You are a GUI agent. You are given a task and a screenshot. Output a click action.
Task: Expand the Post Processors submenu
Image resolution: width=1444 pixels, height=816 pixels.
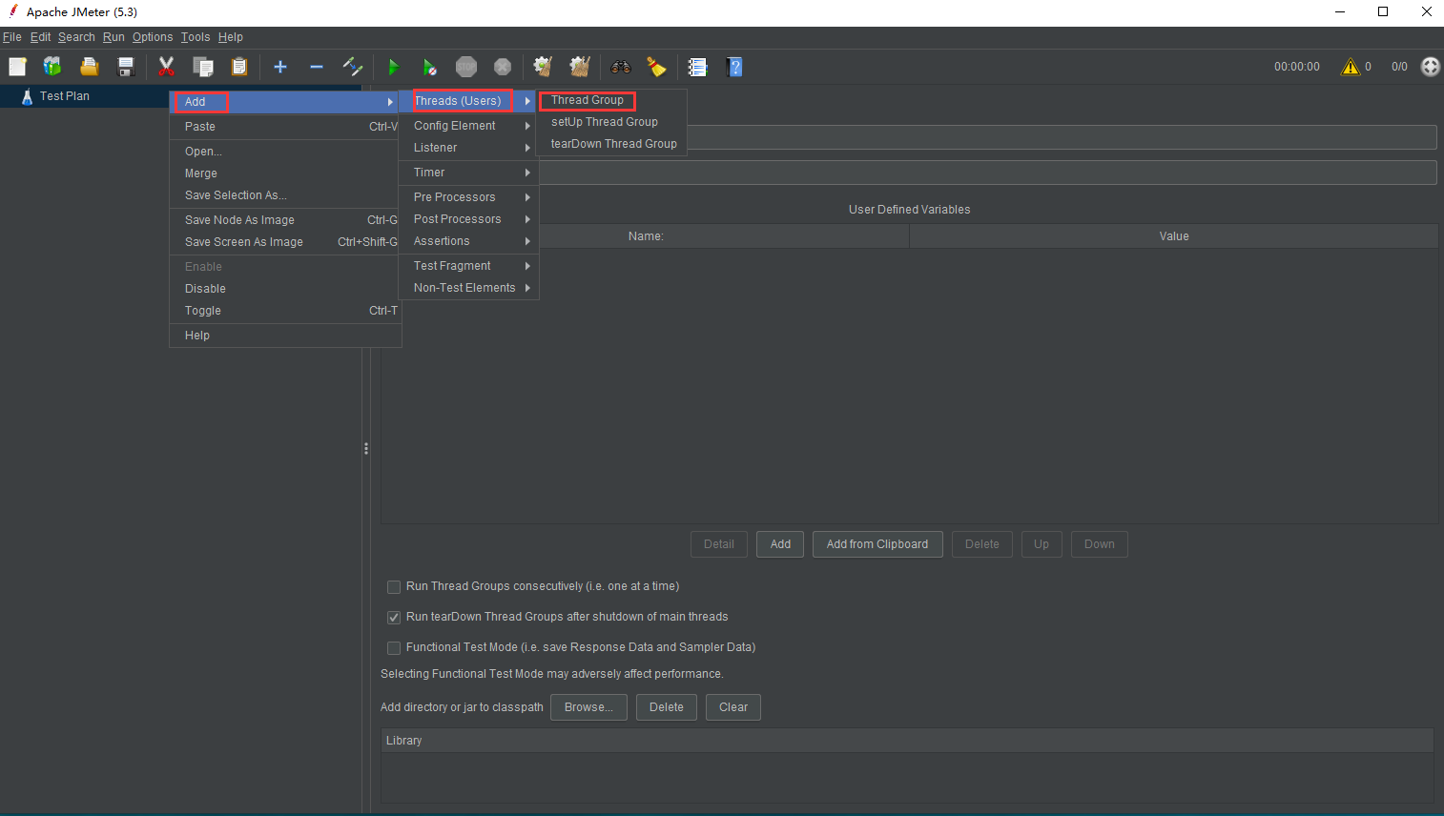pos(468,219)
